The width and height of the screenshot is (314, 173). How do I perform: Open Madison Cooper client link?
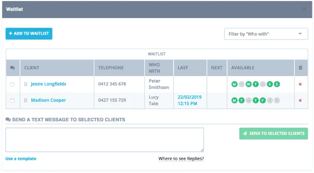tap(48, 100)
